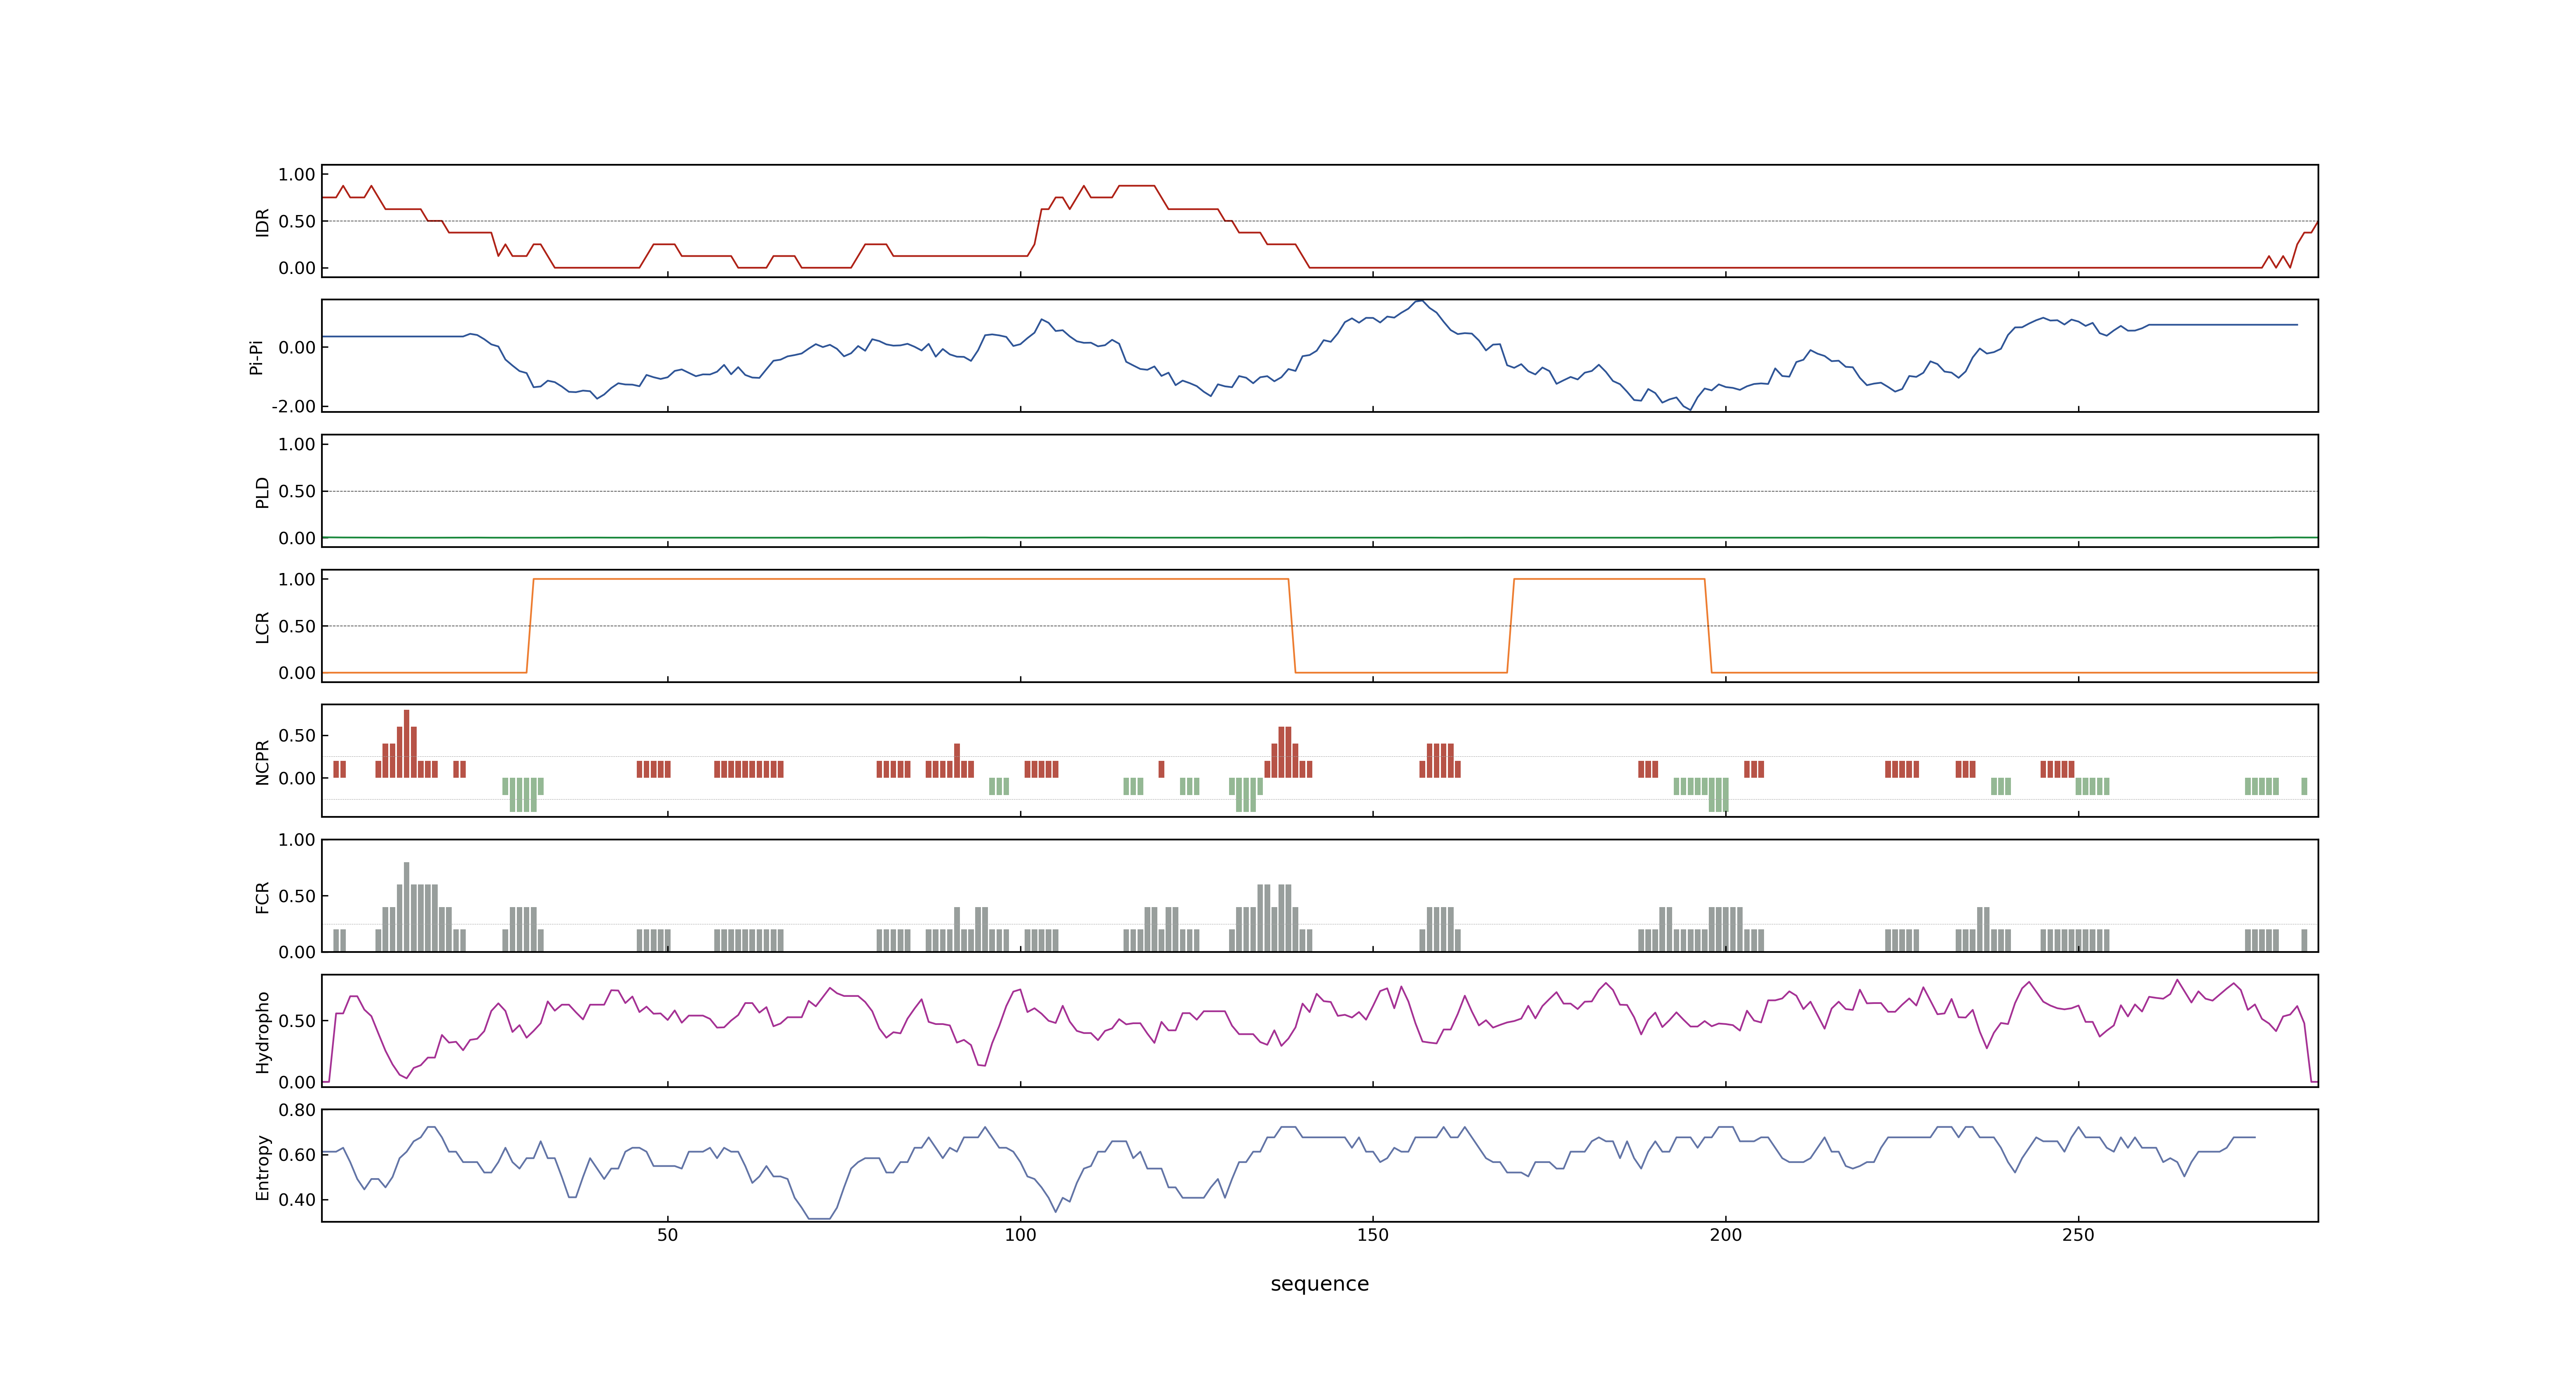Select the "Entropy" y-axis label

tap(263, 1166)
